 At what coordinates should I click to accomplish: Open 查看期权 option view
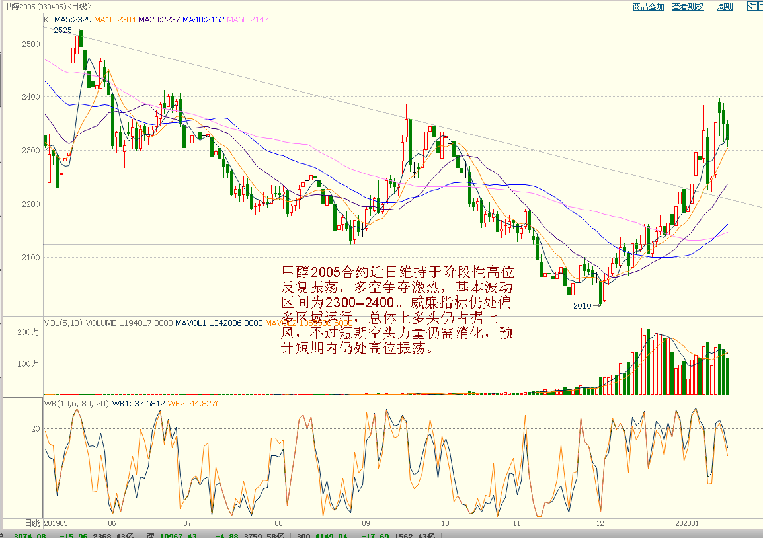coord(688,7)
